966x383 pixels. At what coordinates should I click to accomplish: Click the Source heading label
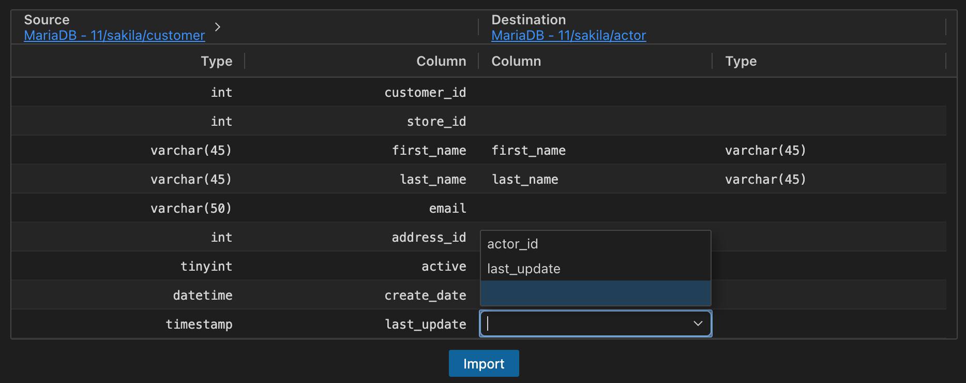[47, 20]
